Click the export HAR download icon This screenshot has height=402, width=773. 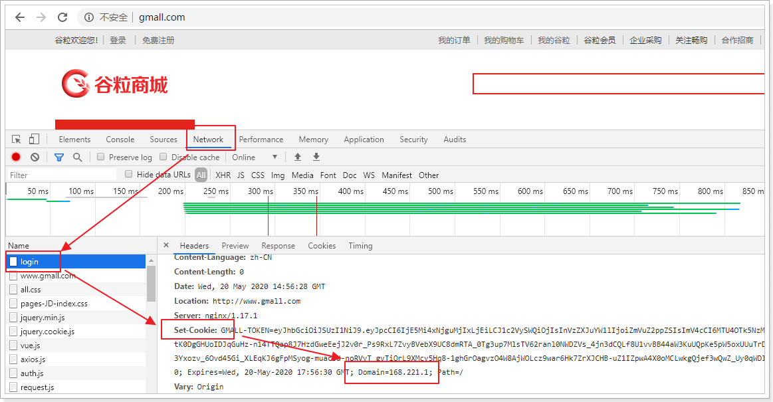coord(316,157)
